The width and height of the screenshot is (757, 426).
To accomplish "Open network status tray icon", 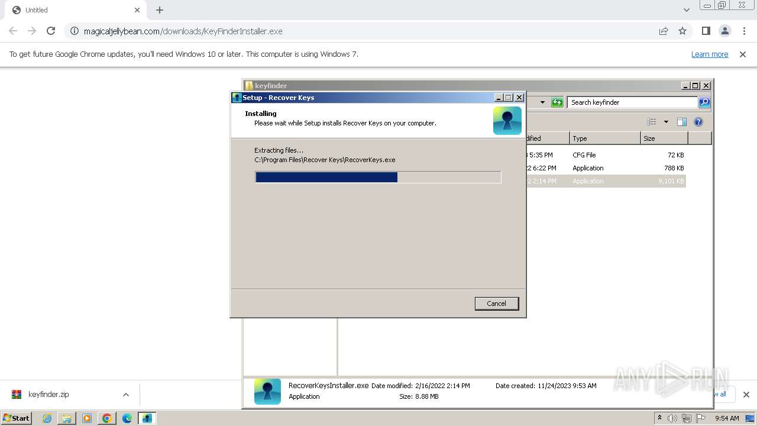I will tap(687, 418).
